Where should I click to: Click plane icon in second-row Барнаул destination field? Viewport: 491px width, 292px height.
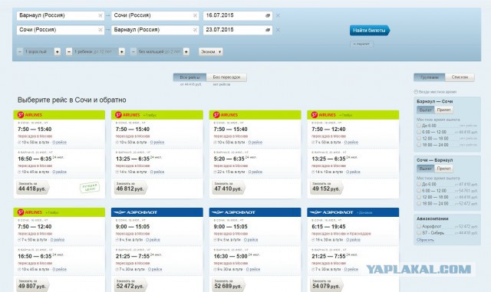[x=195, y=30]
